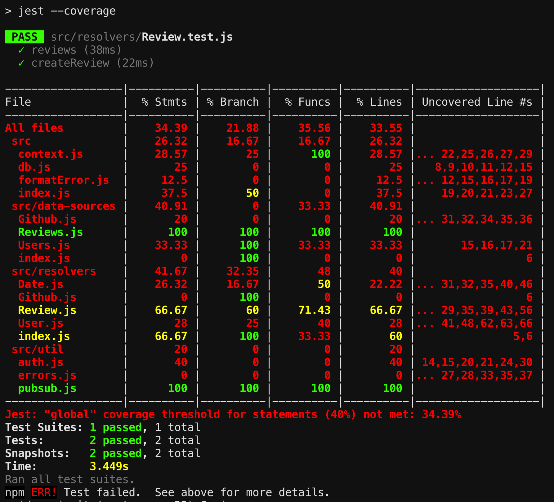The image size is (554, 502).
Task: Click the 'Uncovered Line #s' column header
Action: pos(477,102)
